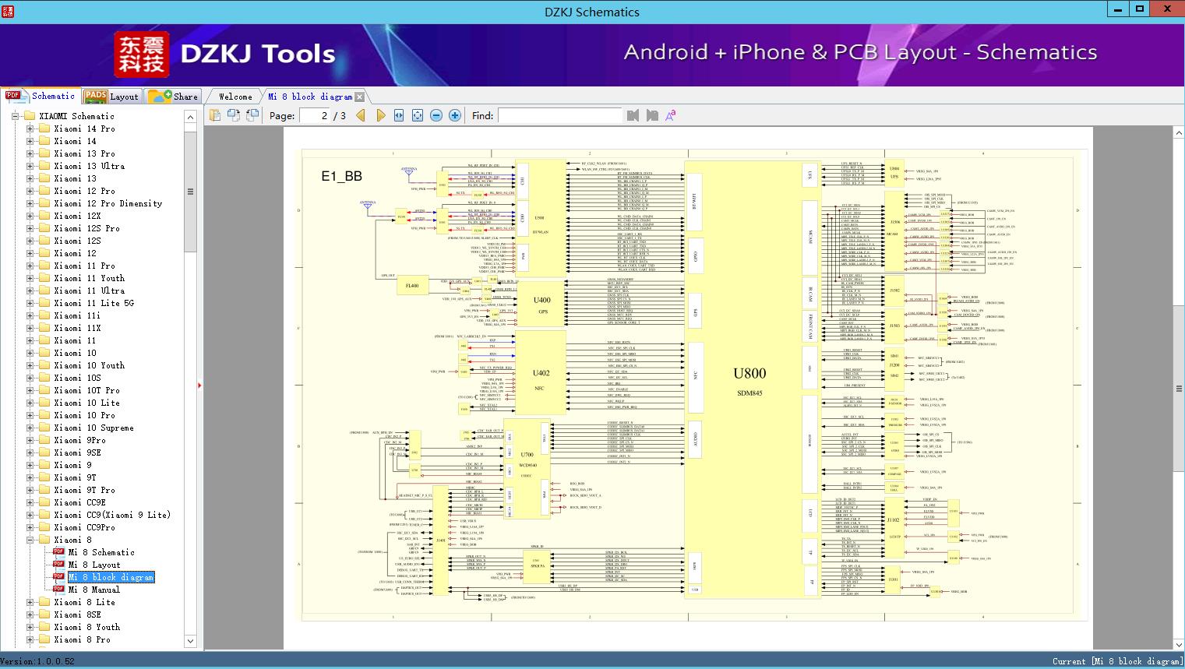Switch to the Welcome document tab
The height and width of the screenshot is (669, 1185).
[235, 97]
